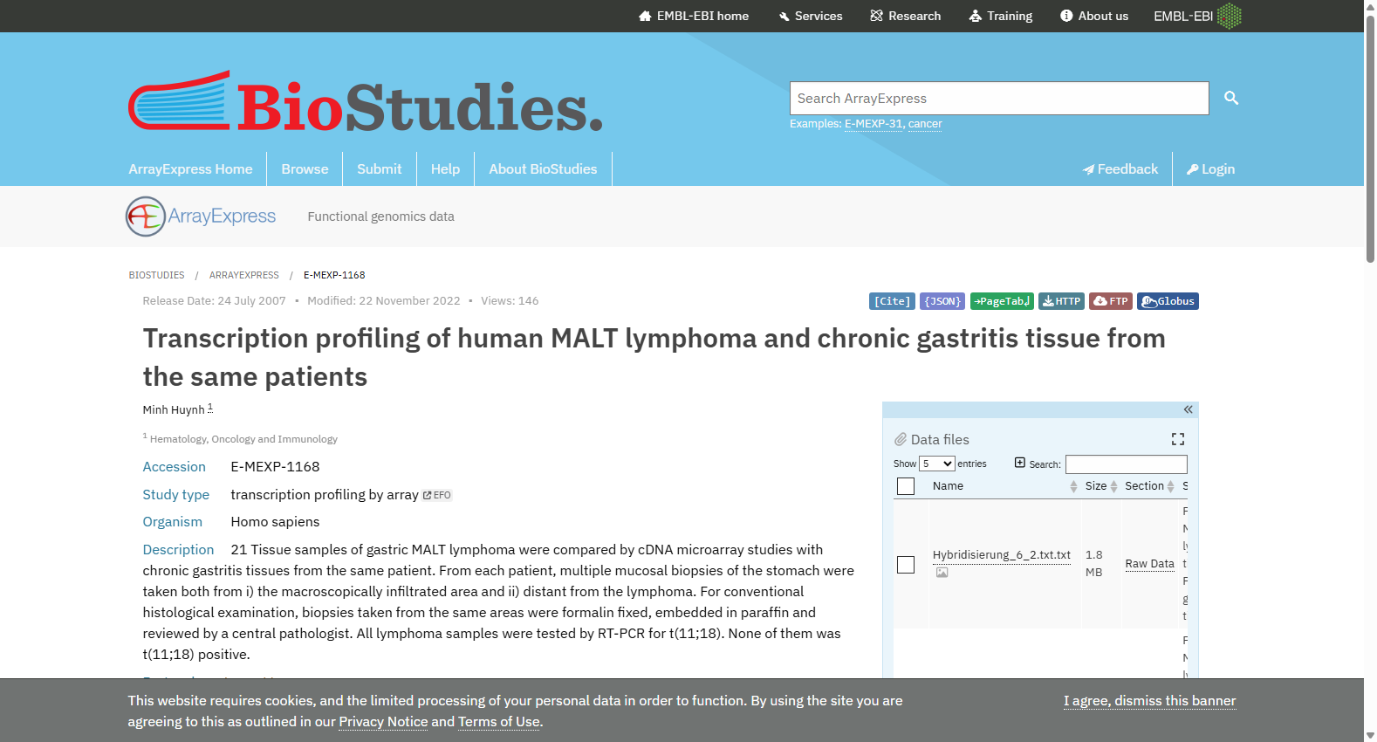This screenshot has width=1377, height=742.
Task: Sort files by Size column
Action: click(1101, 486)
